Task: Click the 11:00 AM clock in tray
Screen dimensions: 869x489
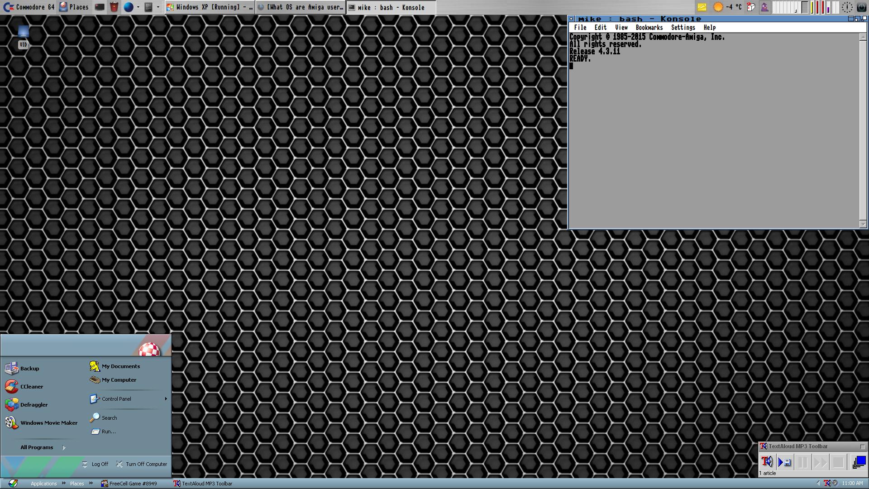Action: point(853,484)
